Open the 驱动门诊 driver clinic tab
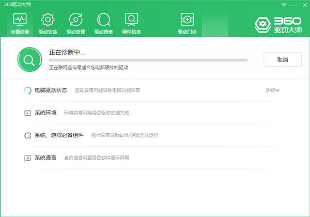The width and height of the screenshot is (310, 217). pyautogui.click(x=187, y=24)
